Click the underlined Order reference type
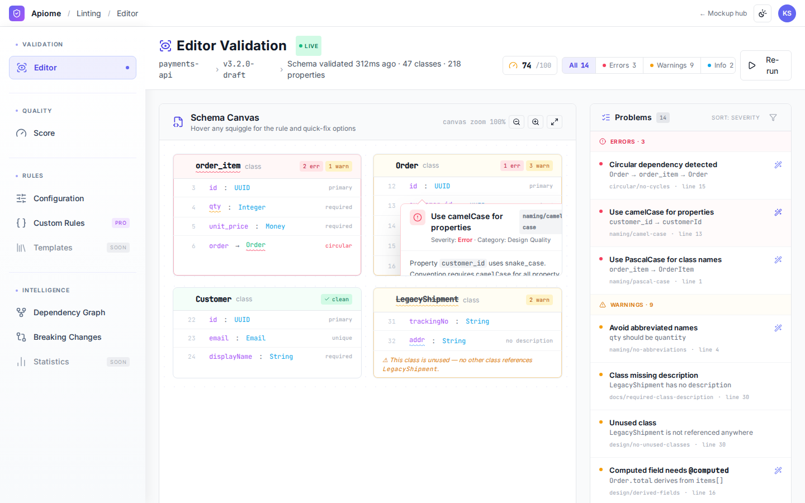Image resolution: width=805 pixels, height=503 pixels. click(x=255, y=245)
